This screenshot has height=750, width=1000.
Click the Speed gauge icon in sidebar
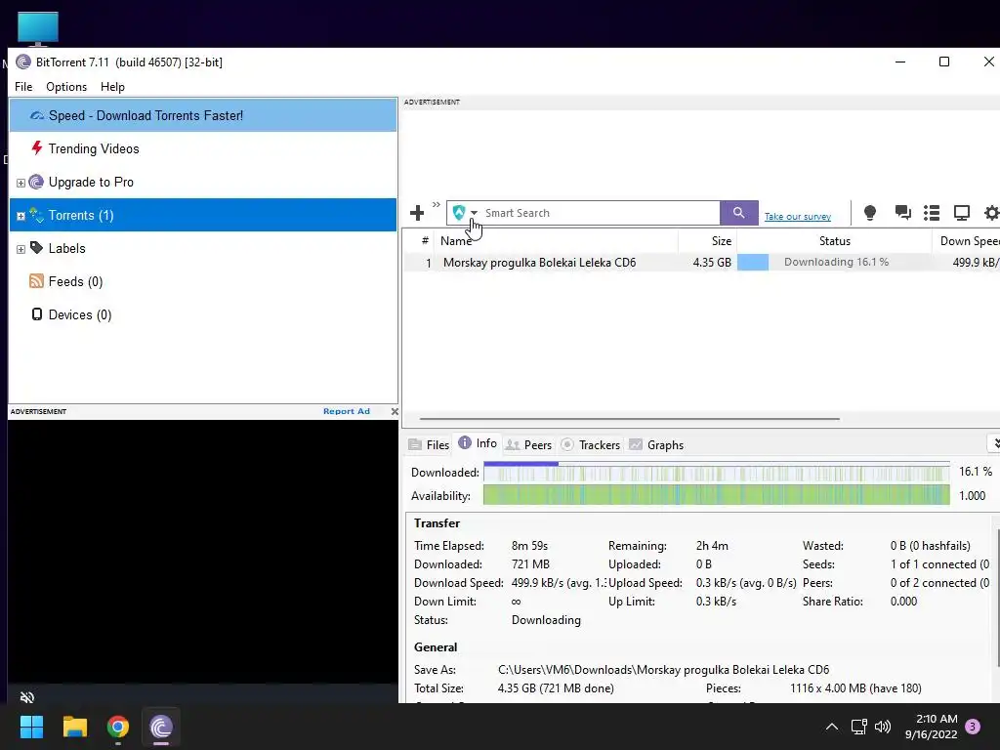(37, 116)
